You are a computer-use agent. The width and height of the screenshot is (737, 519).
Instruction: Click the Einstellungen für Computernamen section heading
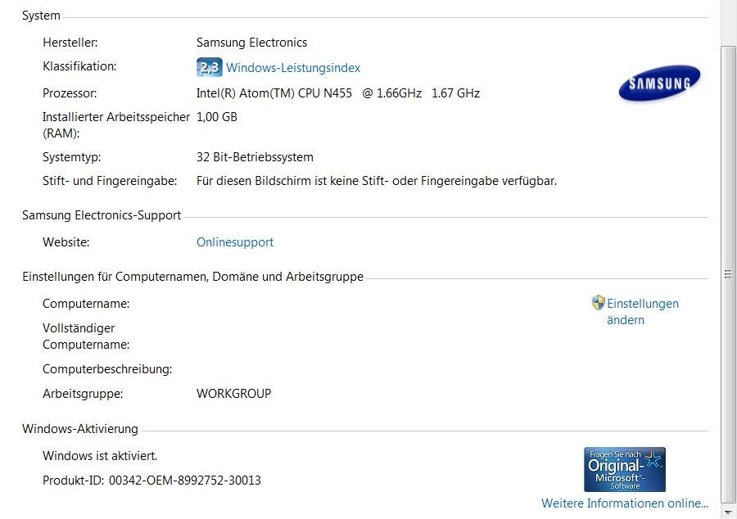click(192, 277)
